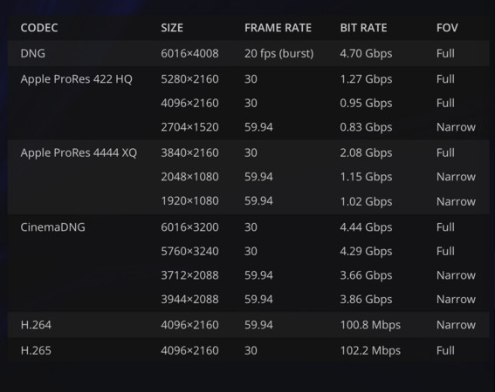
Task: Click the 102.2 Mbps bit rate cell
Action: coord(370,351)
